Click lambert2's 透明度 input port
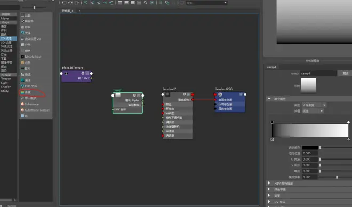 (x=163, y=136)
